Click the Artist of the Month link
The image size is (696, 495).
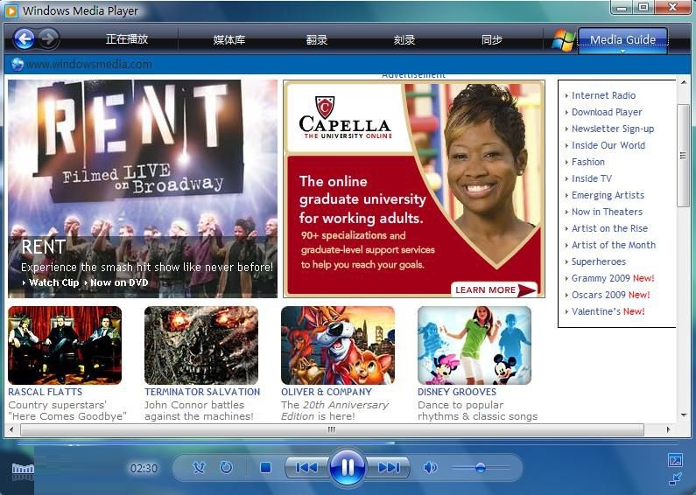click(613, 245)
